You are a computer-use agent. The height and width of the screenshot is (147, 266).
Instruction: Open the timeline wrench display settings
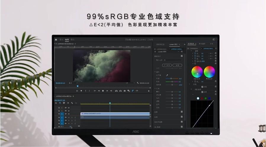click(x=72, y=103)
